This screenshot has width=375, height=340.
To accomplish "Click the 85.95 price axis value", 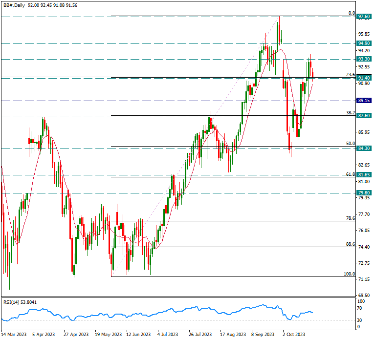I will (x=364, y=132).
